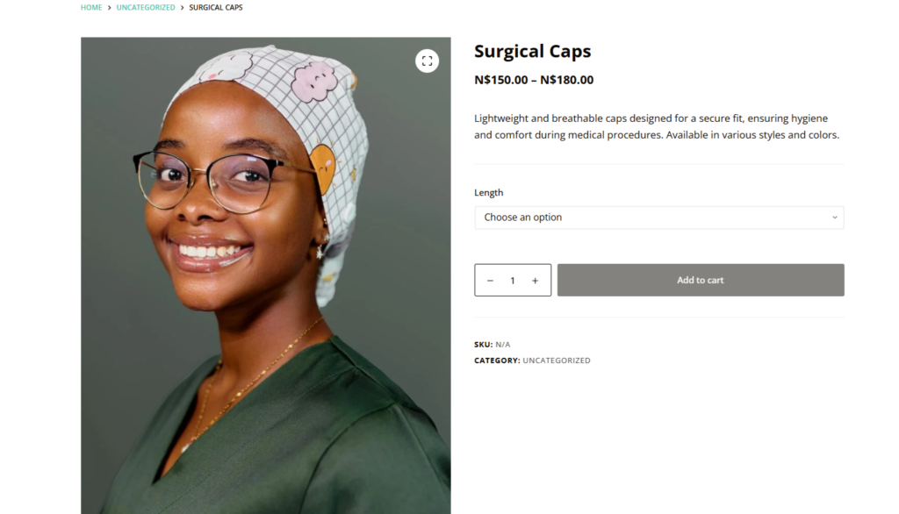Click the chevron after Home in breadcrumb
The width and height of the screenshot is (899, 514).
[x=110, y=8]
